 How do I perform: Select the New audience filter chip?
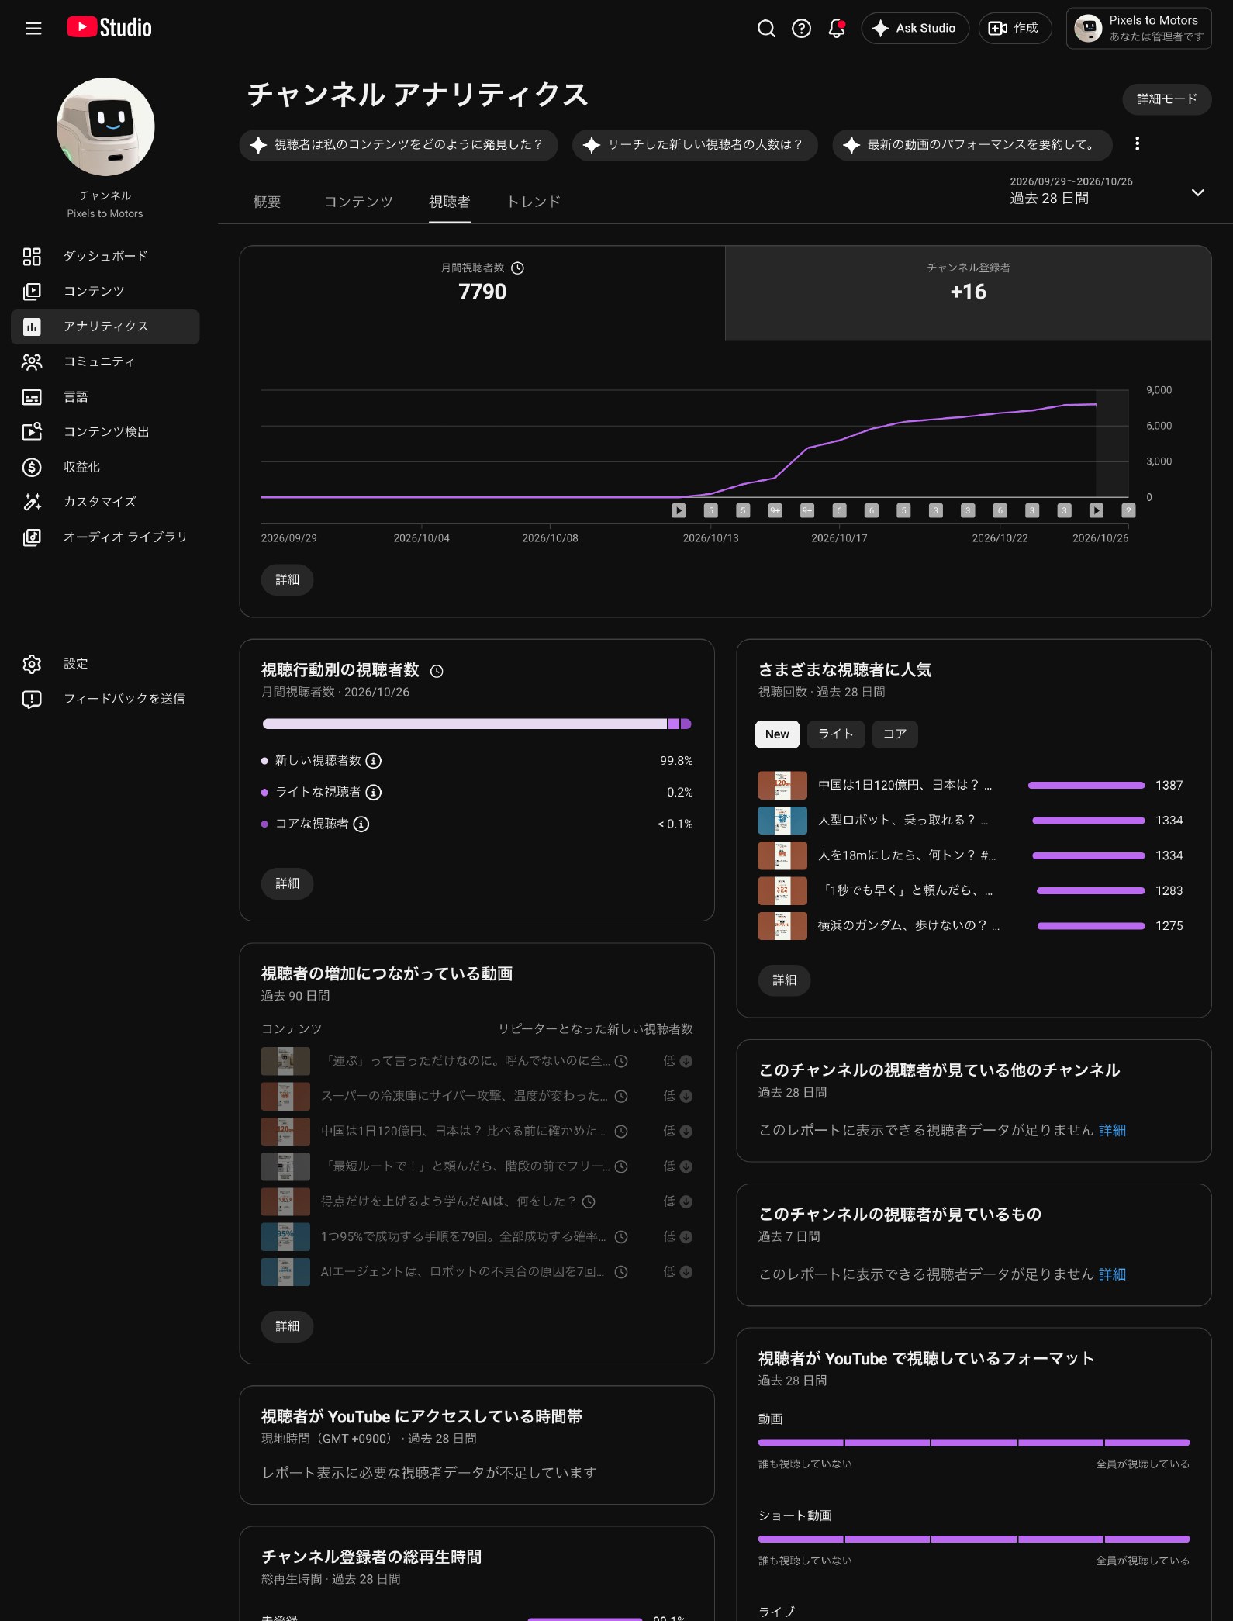coord(777,734)
